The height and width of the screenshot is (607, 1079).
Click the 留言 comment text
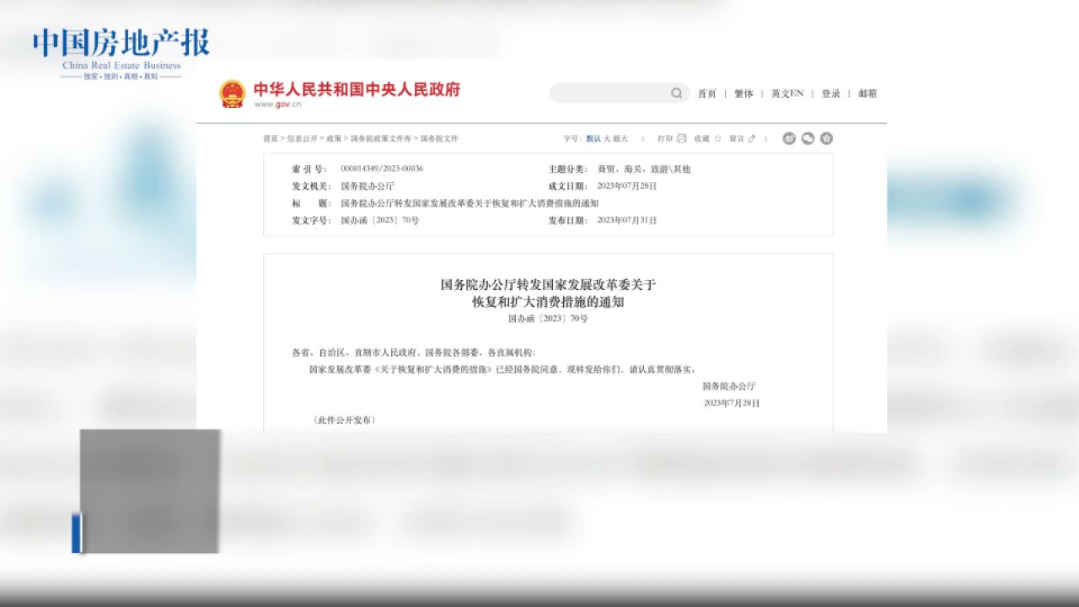pos(737,138)
